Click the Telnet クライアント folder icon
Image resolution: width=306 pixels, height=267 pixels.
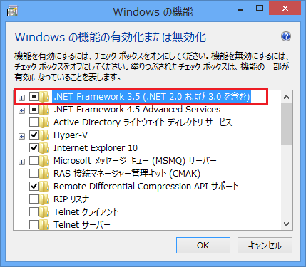[x=44, y=212]
